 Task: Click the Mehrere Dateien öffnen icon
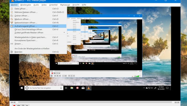(x=12, y=12)
